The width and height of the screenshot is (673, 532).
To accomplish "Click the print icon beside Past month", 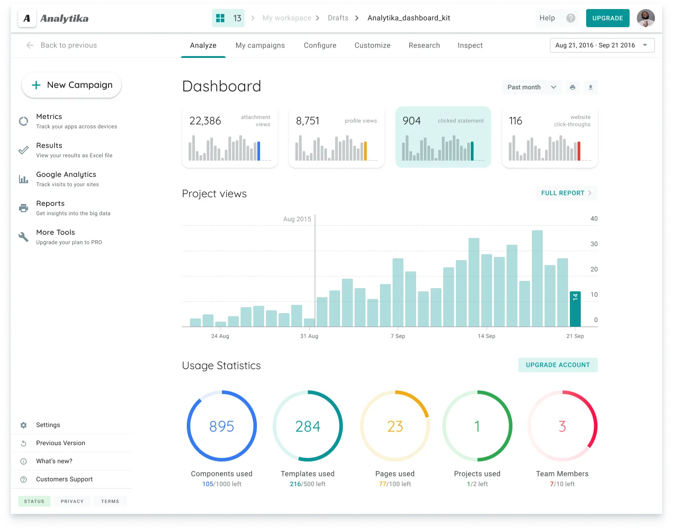I will (x=572, y=87).
